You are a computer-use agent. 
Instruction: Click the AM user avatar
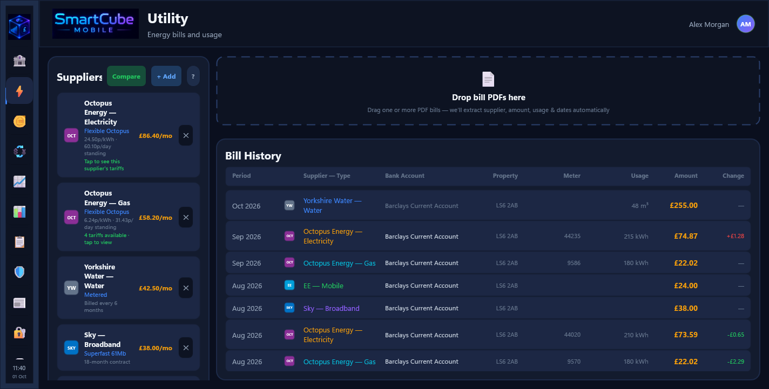coord(746,24)
